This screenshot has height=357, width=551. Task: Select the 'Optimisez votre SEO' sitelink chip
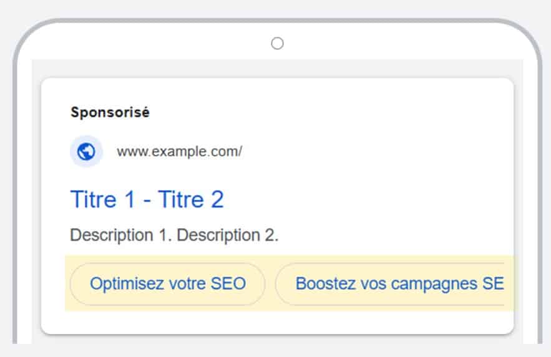(x=168, y=283)
